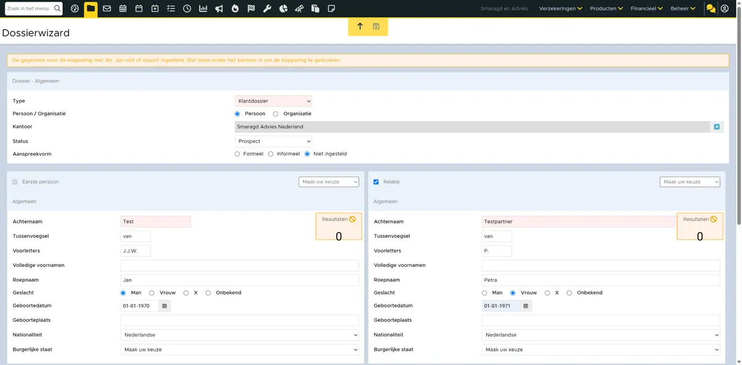This screenshot has height=365, width=742.
Task: Open Relatie's Burgerlijke staat dropdown
Action: (601, 350)
